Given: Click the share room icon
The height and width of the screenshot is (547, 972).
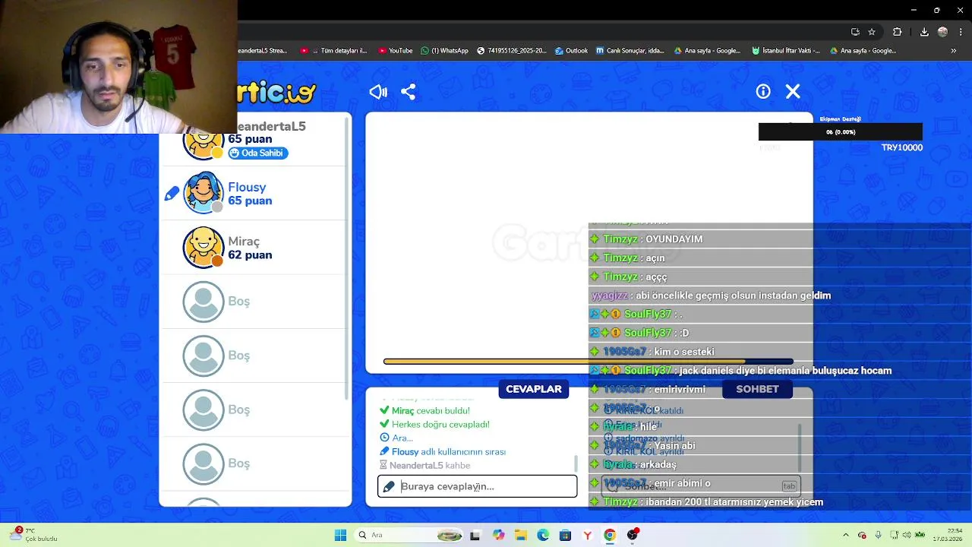Looking at the screenshot, I should pos(409,92).
